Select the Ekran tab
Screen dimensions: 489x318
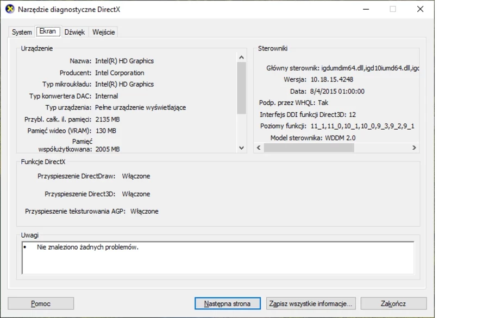(48, 31)
